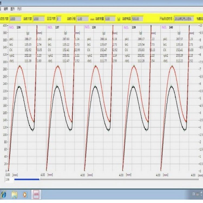Click the load field showing 0.00 g
Image resolution: width=203 pixels, height=203 pixels.
click(x=110, y=19)
